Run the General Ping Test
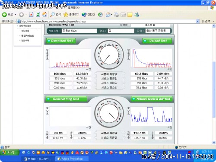This screenshot has height=162, width=216. pyautogui.click(x=67, y=99)
